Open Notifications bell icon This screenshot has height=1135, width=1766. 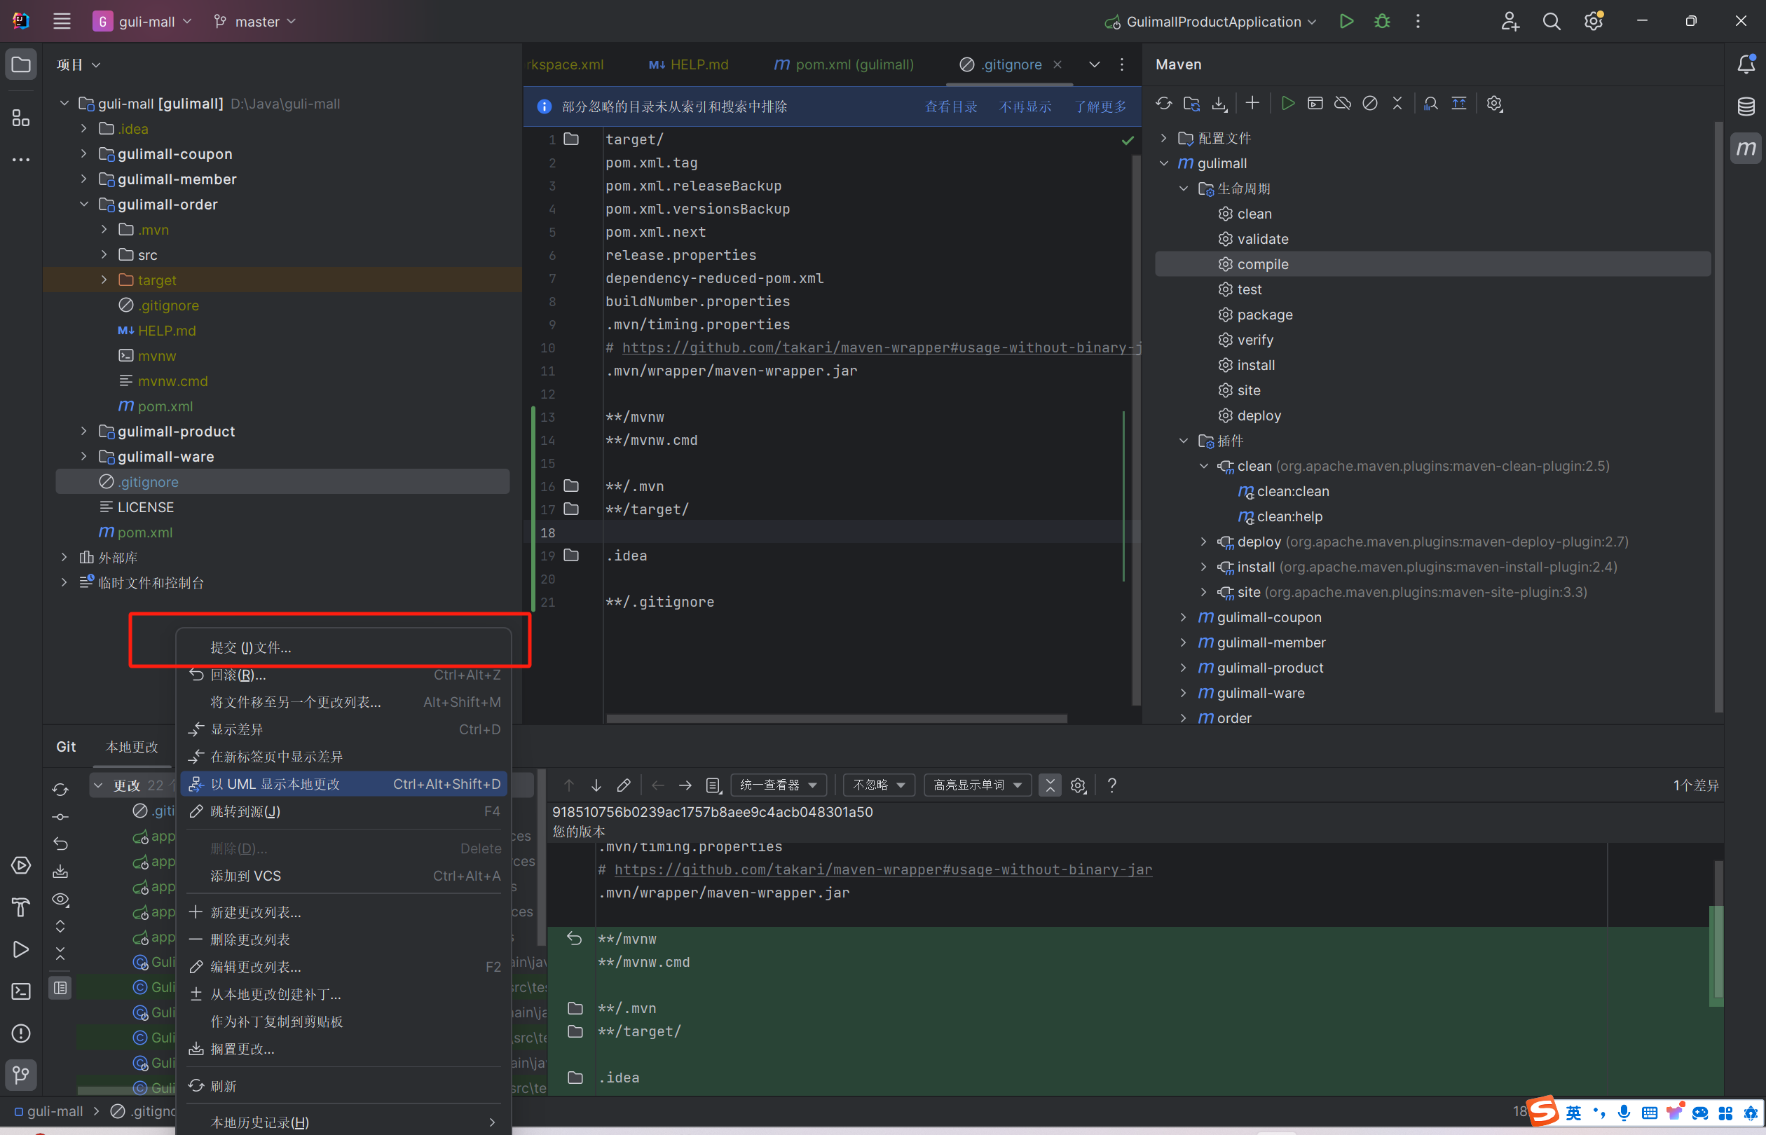point(1746,65)
